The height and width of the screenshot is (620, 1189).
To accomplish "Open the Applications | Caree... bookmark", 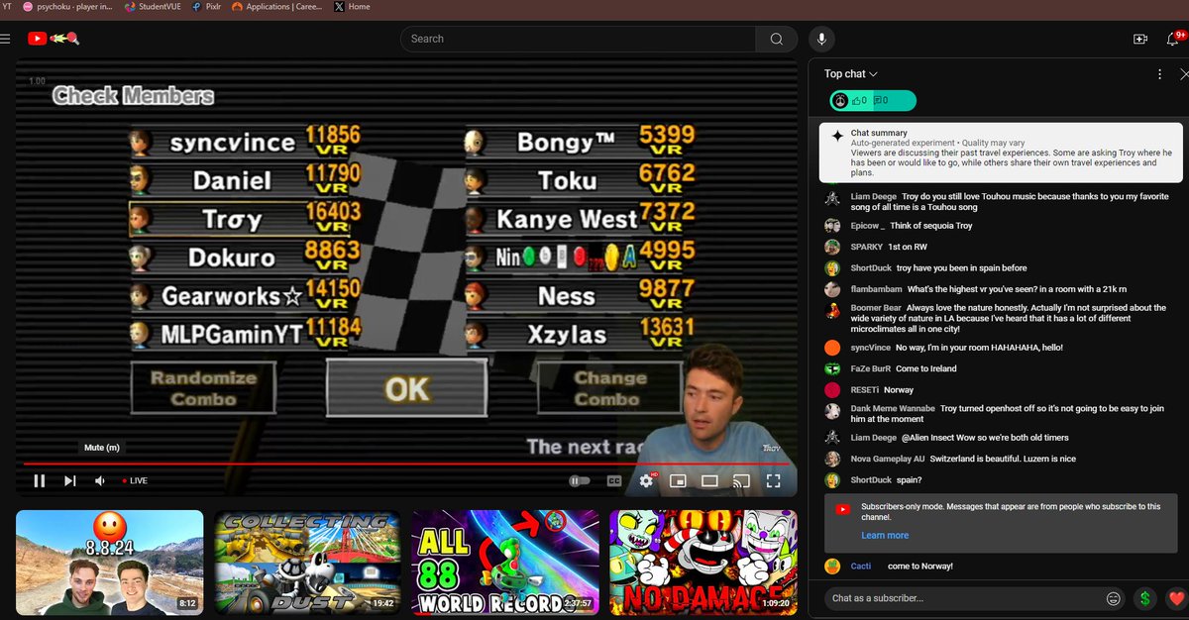I will pyautogui.click(x=275, y=6).
